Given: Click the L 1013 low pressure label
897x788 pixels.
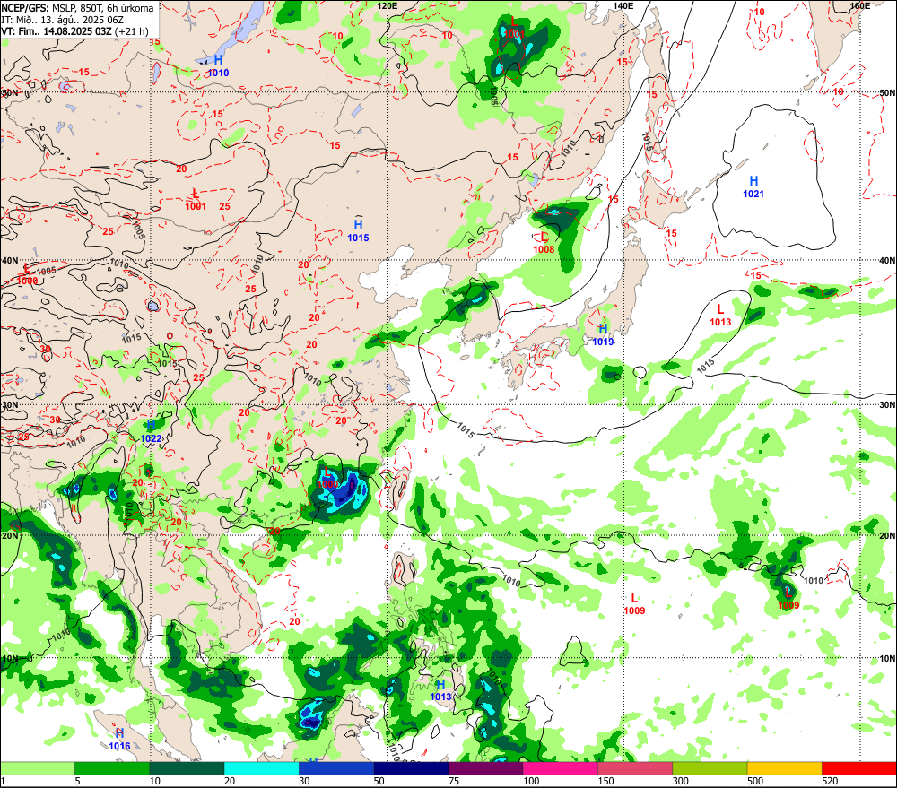Looking at the screenshot, I should pyautogui.click(x=720, y=316).
